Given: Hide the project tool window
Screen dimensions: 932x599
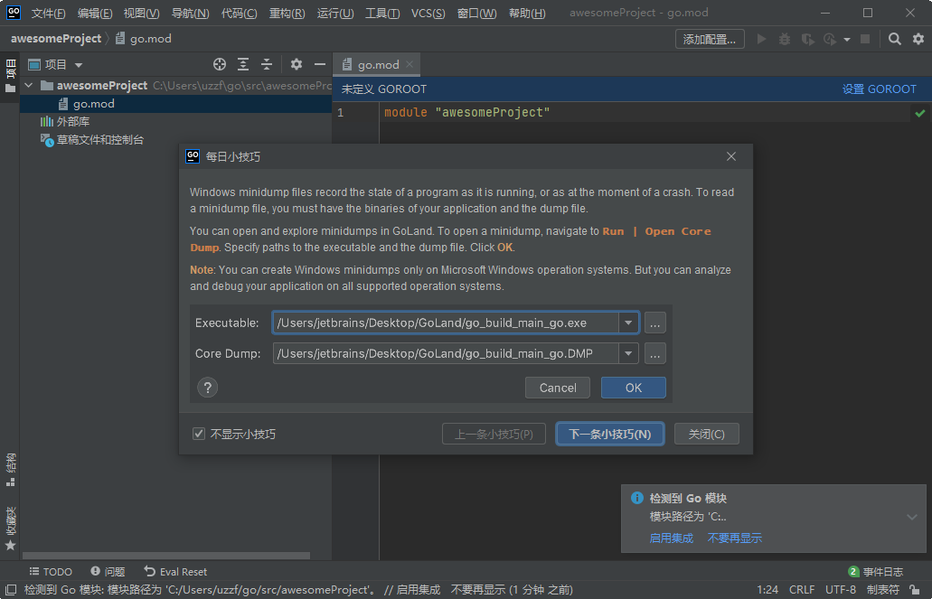Looking at the screenshot, I should pyautogui.click(x=320, y=64).
